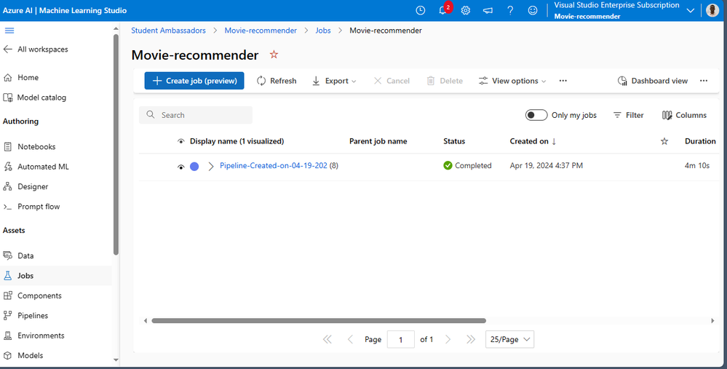Click the horizontal table scrollbar

(x=319, y=320)
